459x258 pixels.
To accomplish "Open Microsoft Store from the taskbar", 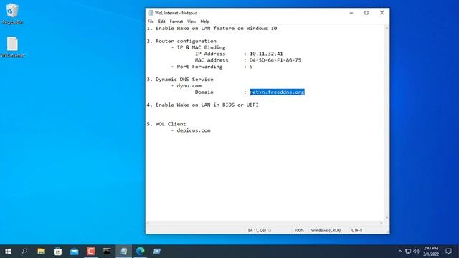I will 57,252.
